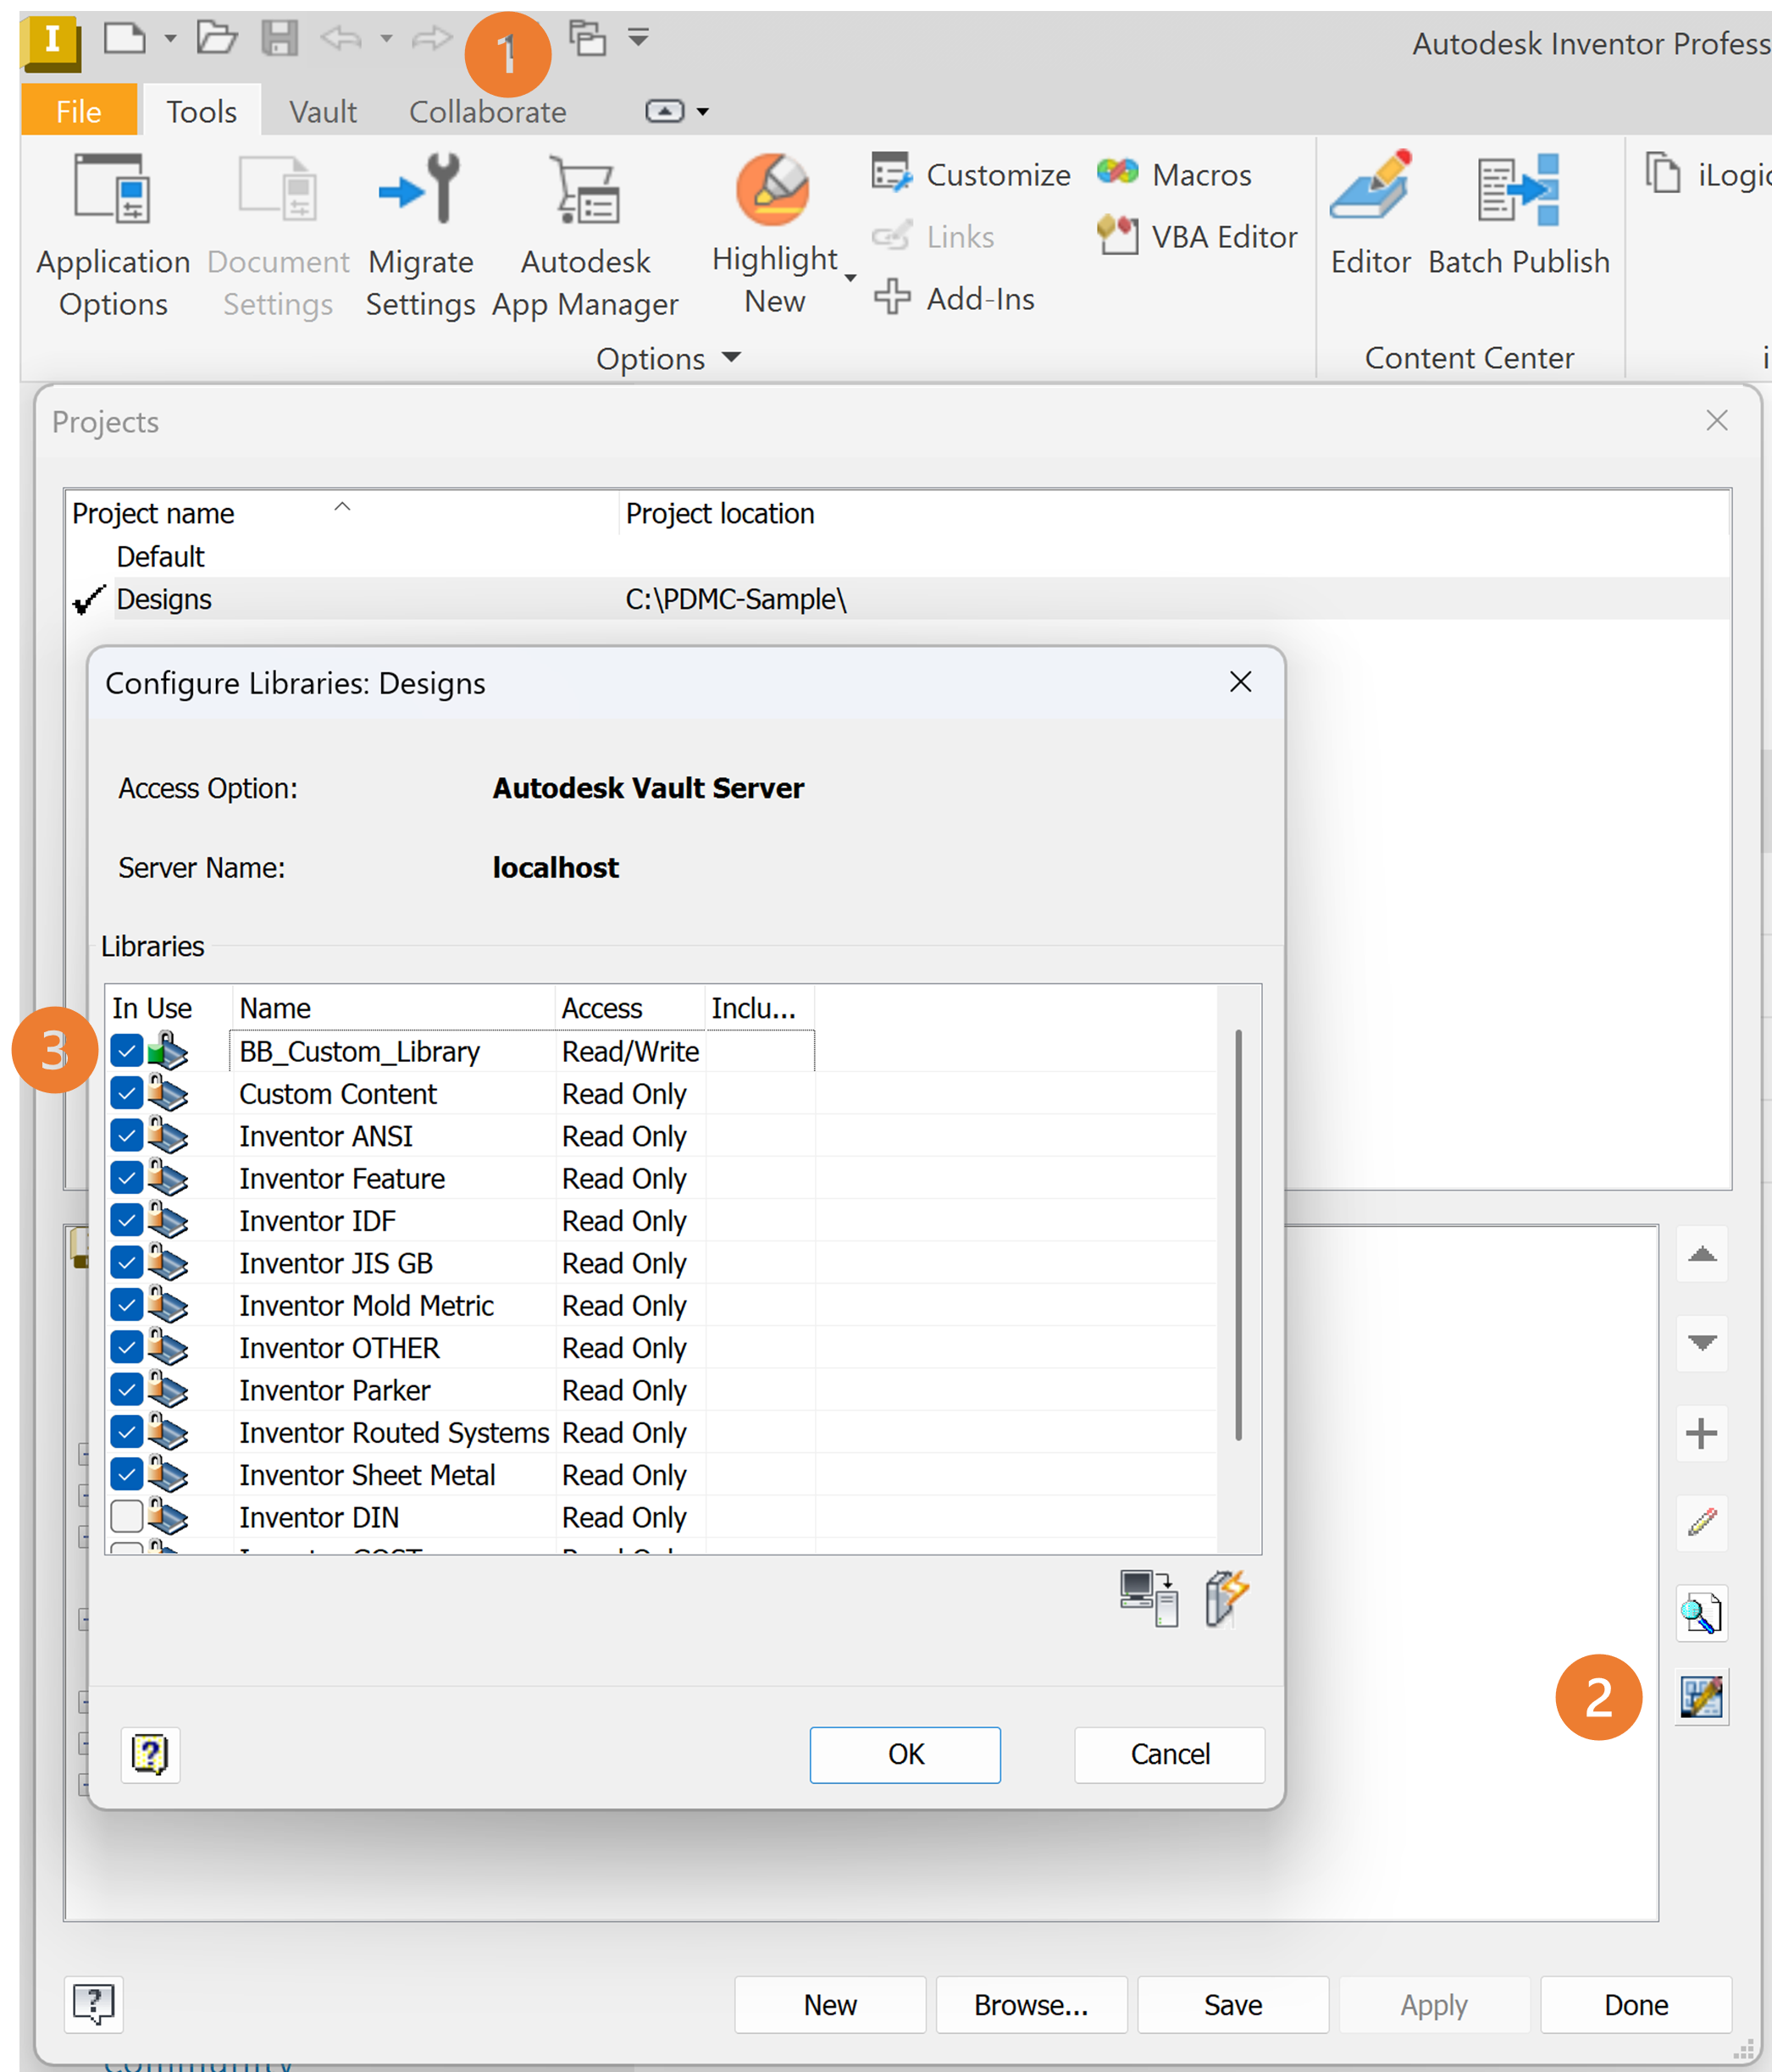
Task: Open help in Configure Libraries dialog
Action: (x=150, y=1754)
